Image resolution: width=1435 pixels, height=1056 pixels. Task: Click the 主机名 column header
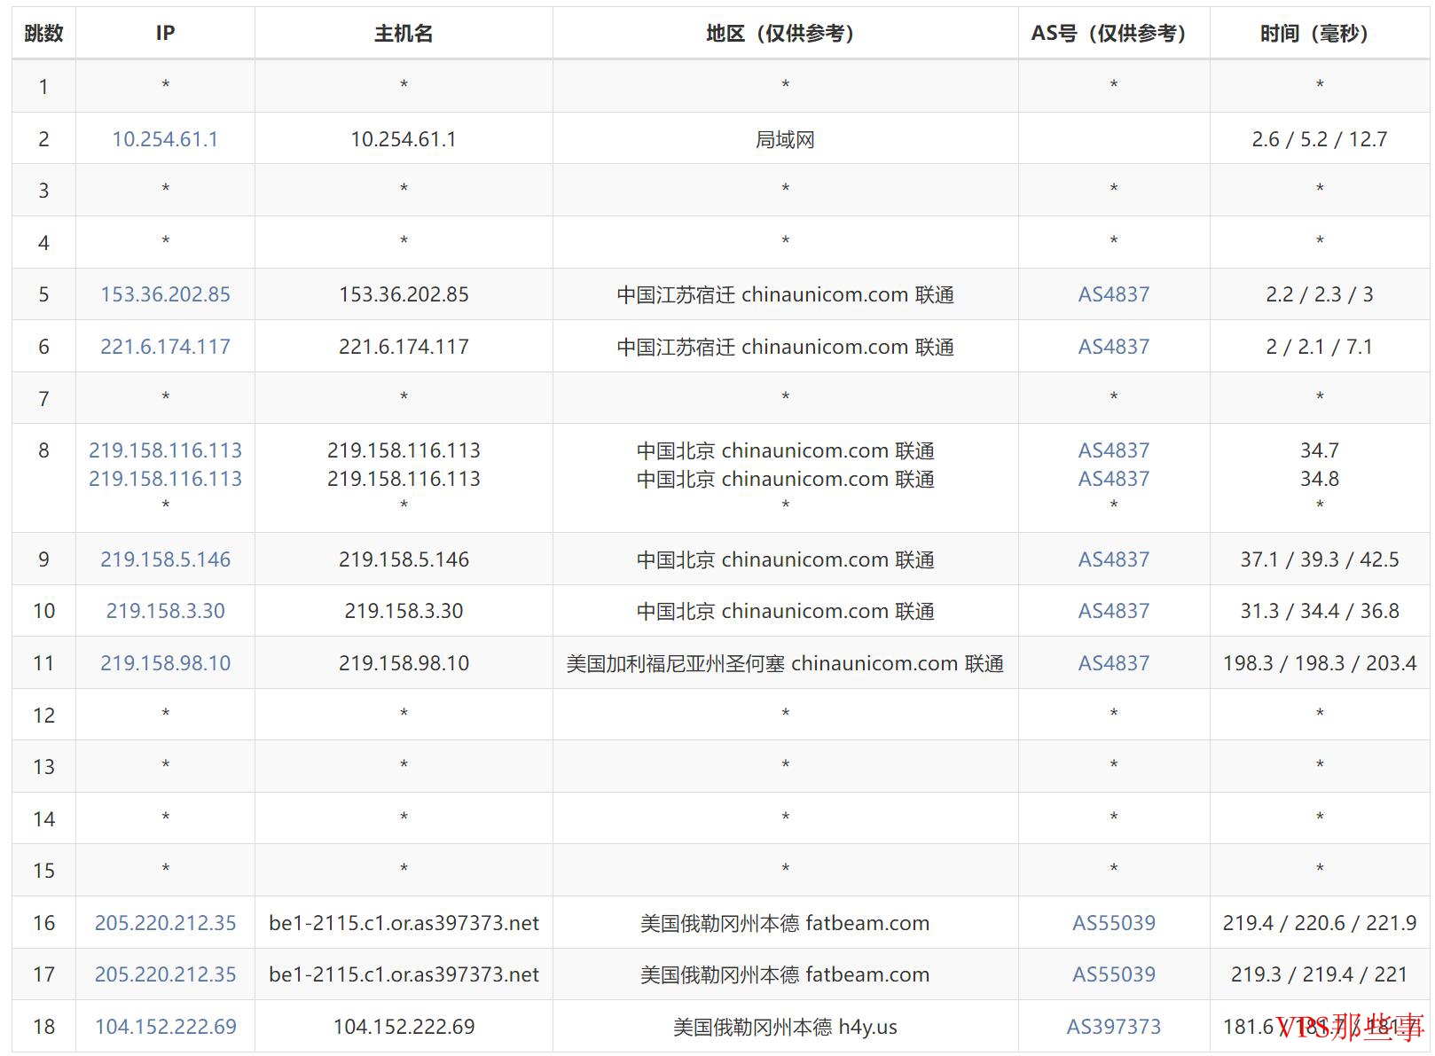point(404,34)
